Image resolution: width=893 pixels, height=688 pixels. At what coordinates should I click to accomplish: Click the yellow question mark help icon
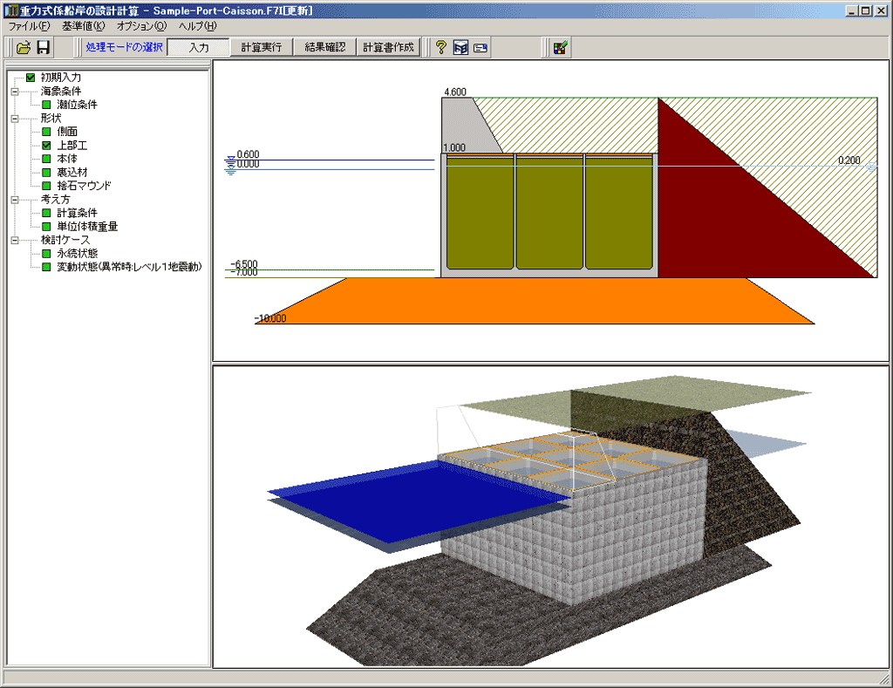[x=441, y=47]
